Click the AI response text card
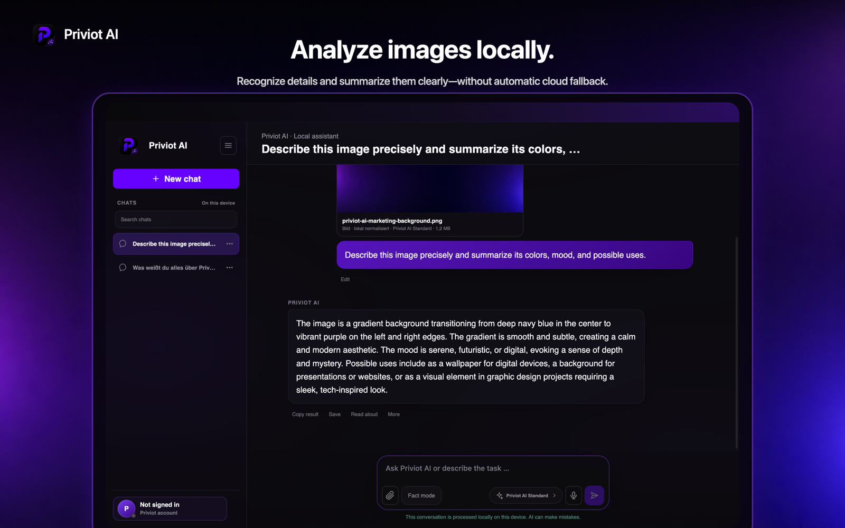845x528 pixels. 466,356
